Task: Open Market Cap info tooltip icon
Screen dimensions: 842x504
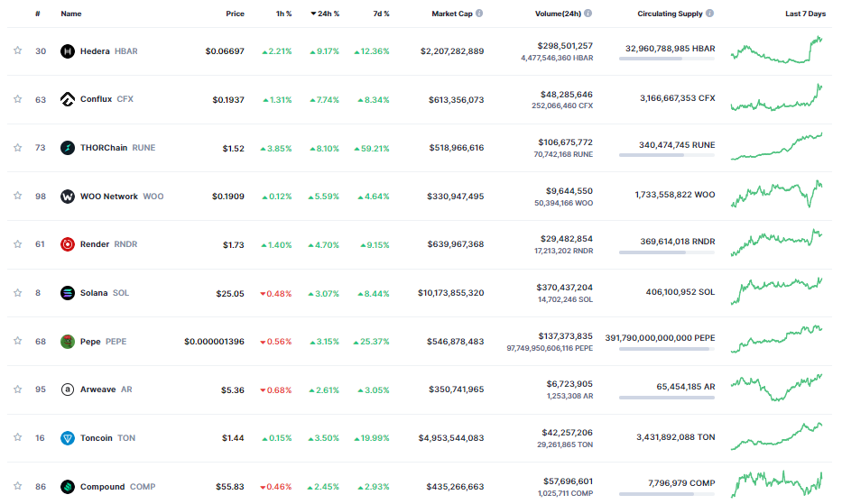Action: click(x=478, y=14)
